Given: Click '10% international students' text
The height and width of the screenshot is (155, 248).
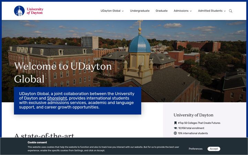Looking at the screenshot, I should pos(193,133).
